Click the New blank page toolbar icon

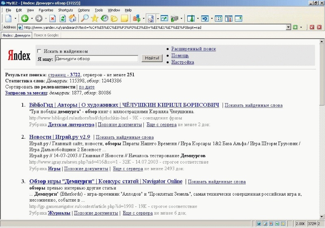click(9, 19)
